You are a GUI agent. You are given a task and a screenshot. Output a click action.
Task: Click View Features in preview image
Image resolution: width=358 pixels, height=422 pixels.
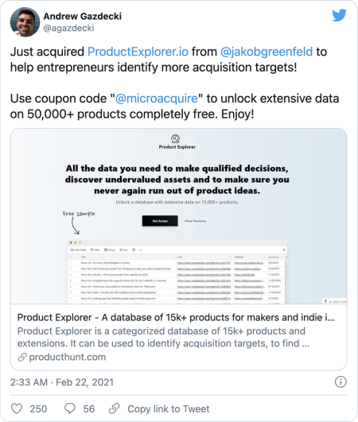(x=195, y=221)
